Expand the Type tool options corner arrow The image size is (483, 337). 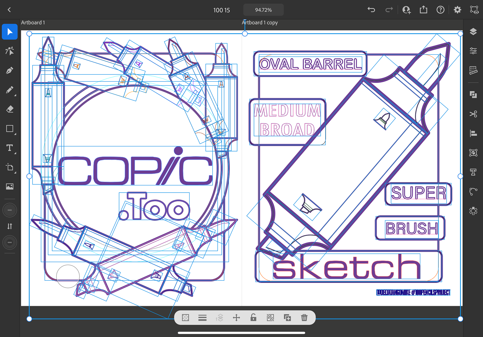(15, 153)
